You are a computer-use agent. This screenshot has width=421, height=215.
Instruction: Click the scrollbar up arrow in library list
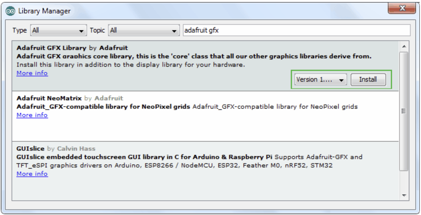404,46
